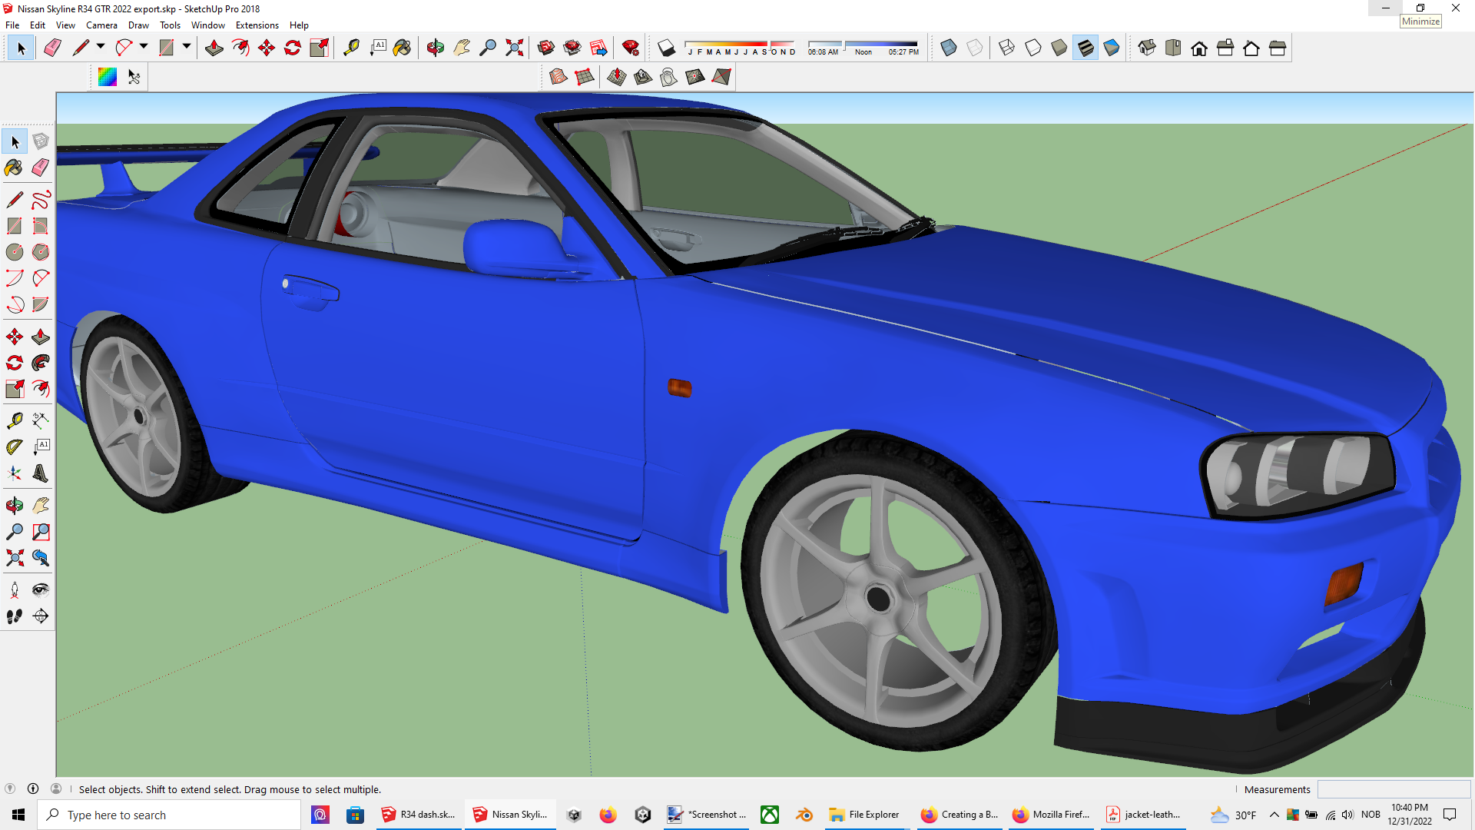This screenshot has width=1475, height=830.
Task: Click the Rotate tool icon
Action: tap(293, 48)
